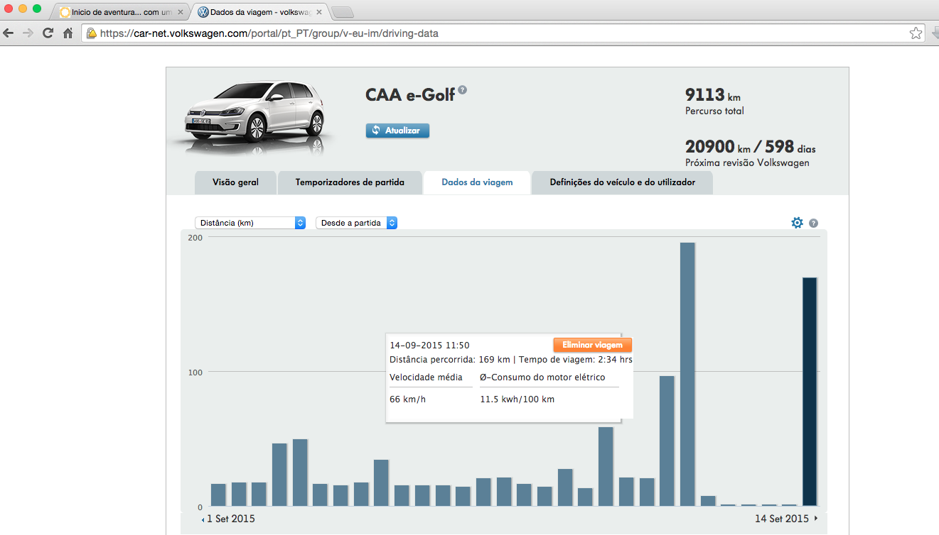Click the browser forward arrow

pos(28,33)
